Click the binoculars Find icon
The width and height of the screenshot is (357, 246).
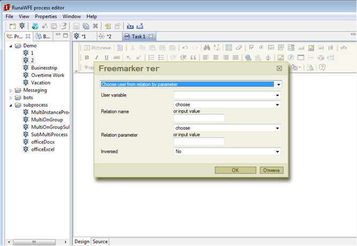tap(208, 48)
